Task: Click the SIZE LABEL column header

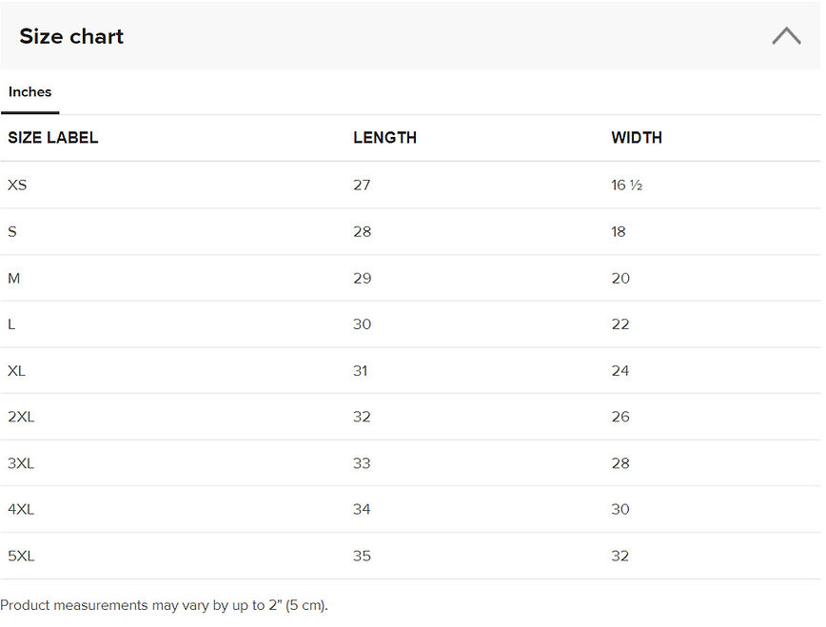Action: pyautogui.click(x=53, y=138)
